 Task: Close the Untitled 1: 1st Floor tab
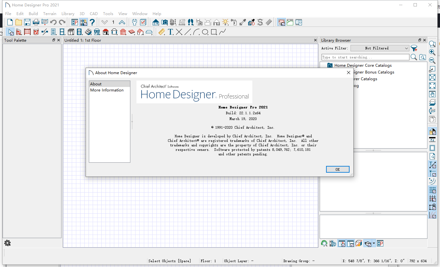[315, 40]
